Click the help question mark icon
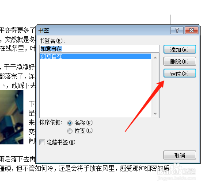Screen dimensions: 209x186 point(177,31)
